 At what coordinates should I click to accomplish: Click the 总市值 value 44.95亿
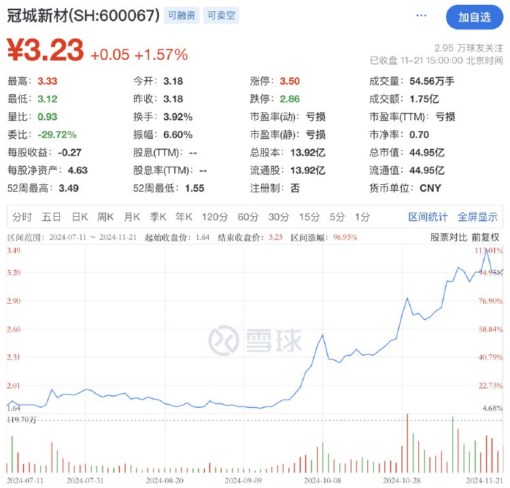point(427,152)
